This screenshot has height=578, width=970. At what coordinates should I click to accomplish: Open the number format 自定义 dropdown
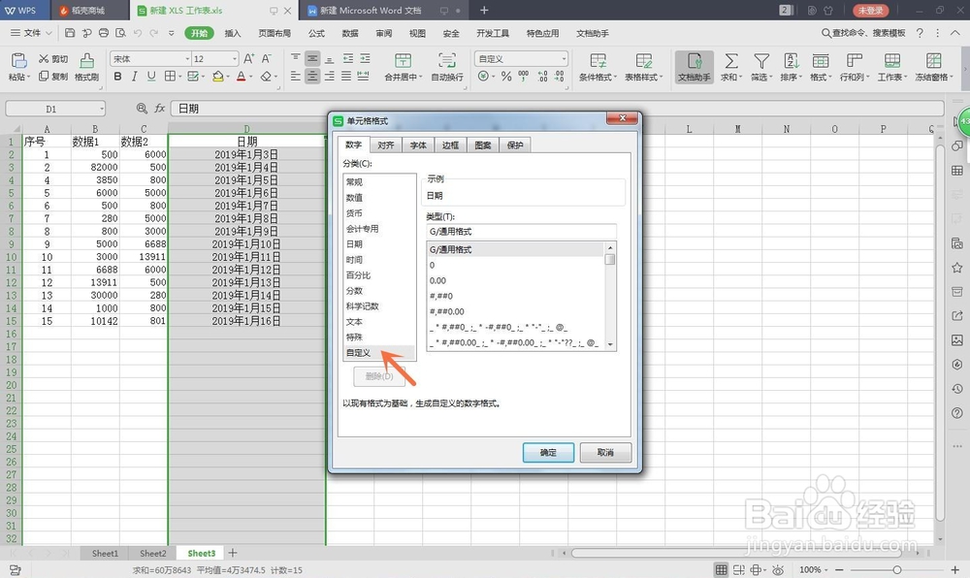pyautogui.click(x=564, y=59)
